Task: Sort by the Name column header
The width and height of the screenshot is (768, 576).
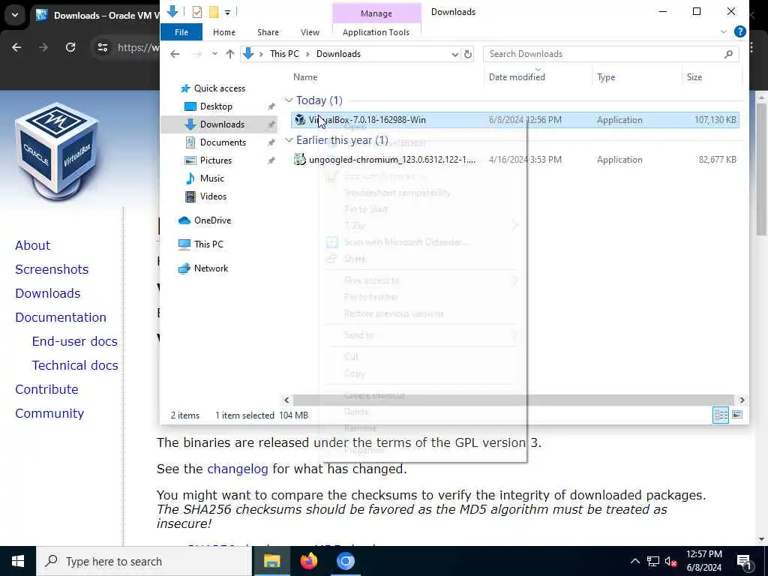Action: 305,77
